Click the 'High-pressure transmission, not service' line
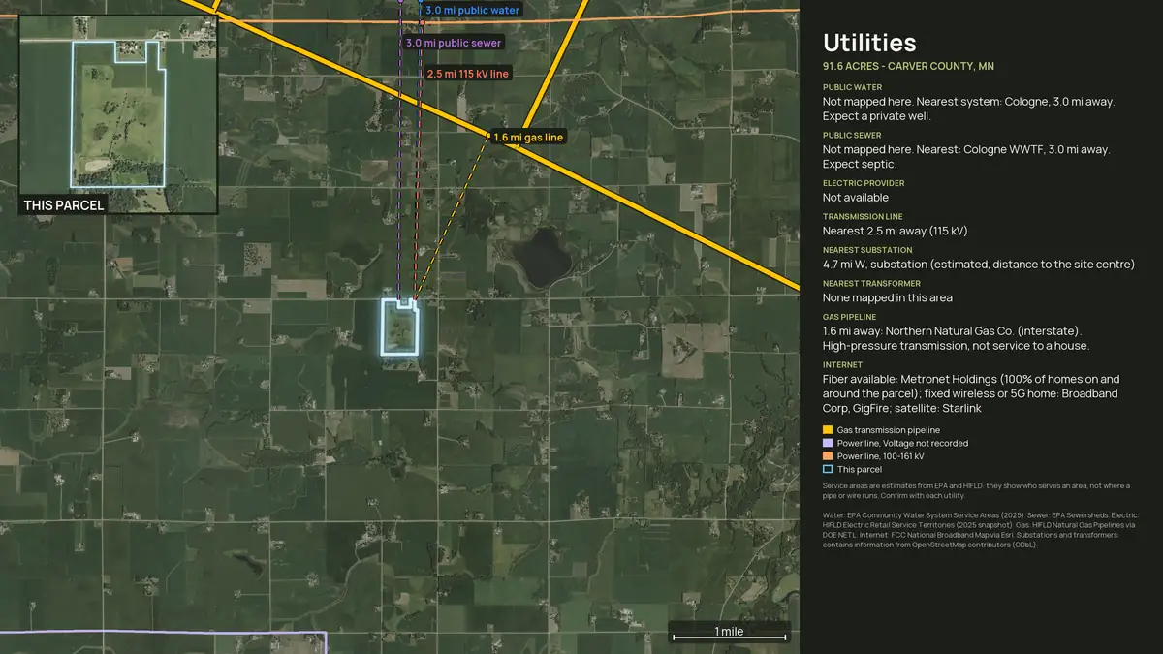 click(956, 346)
